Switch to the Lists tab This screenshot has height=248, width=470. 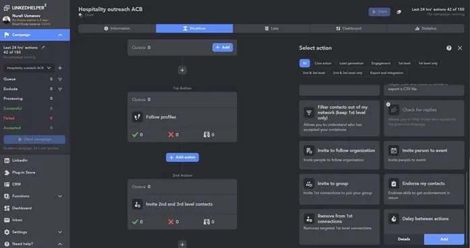click(271, 28)
